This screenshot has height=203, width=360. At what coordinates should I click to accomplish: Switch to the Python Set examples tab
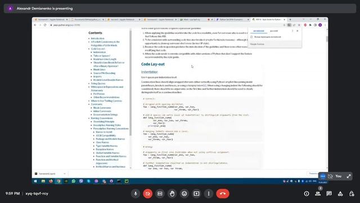[232, 20]
